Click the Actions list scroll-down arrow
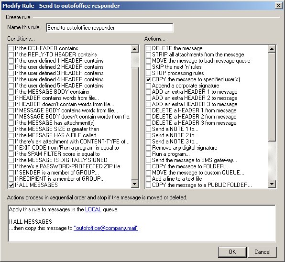This screenshot has width=285, height=262. [272, 184]
